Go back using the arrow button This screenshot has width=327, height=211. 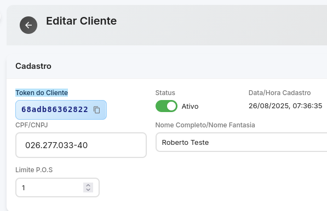28,25
